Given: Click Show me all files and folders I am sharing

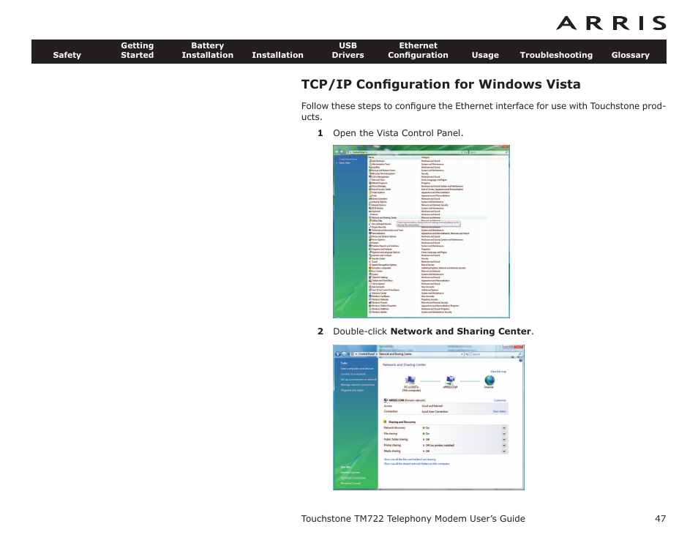Looking at the screenshot, I should click(x=410, y=459).
